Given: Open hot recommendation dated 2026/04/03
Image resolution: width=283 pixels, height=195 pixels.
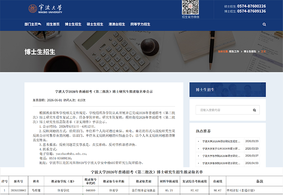Looking at the screenshot, I should click(x=221, y=163).
